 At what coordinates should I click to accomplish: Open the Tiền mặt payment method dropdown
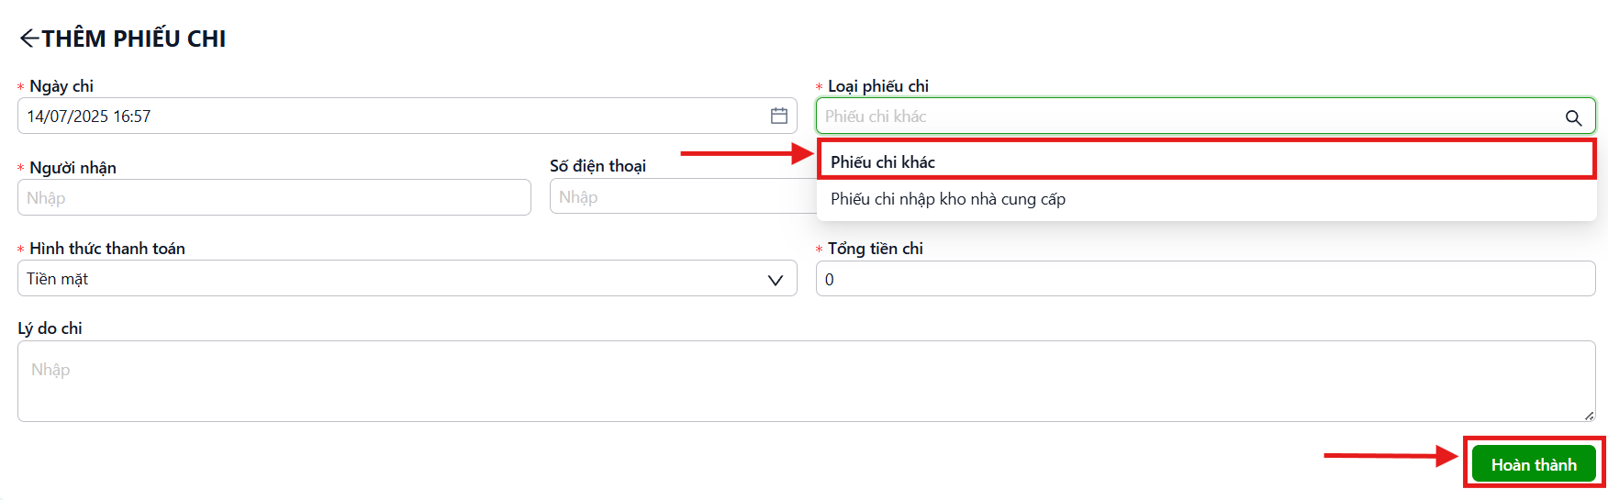pyautogui.click(x=408, y=278)
